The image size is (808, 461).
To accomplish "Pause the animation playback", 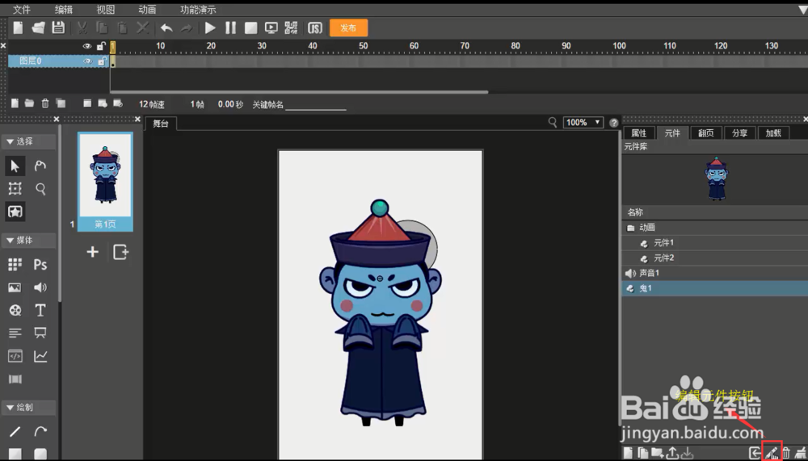I will pos(230,27).
